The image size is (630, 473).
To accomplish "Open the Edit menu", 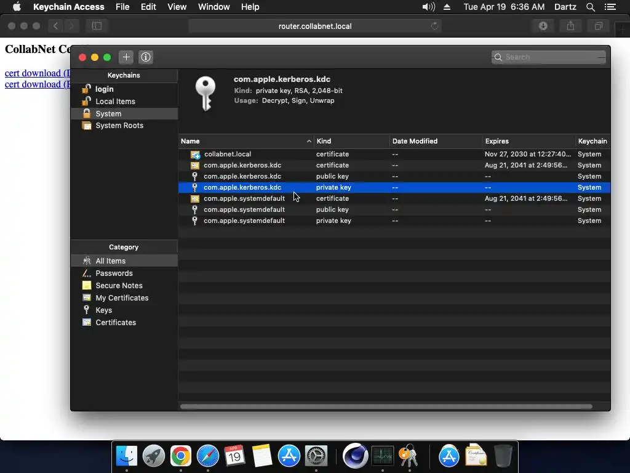I will (148, 7).
